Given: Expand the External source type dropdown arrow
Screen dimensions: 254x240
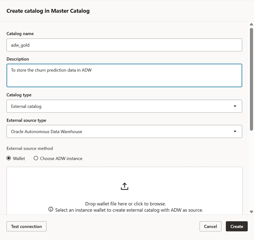Looking at the screenshot, I should tap(235, 131).
